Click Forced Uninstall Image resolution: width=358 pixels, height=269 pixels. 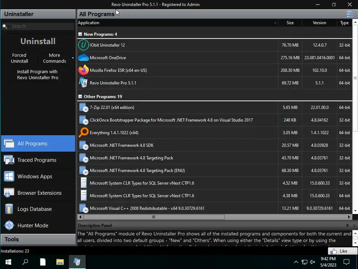pyautogui.click(x=20, y=58)
